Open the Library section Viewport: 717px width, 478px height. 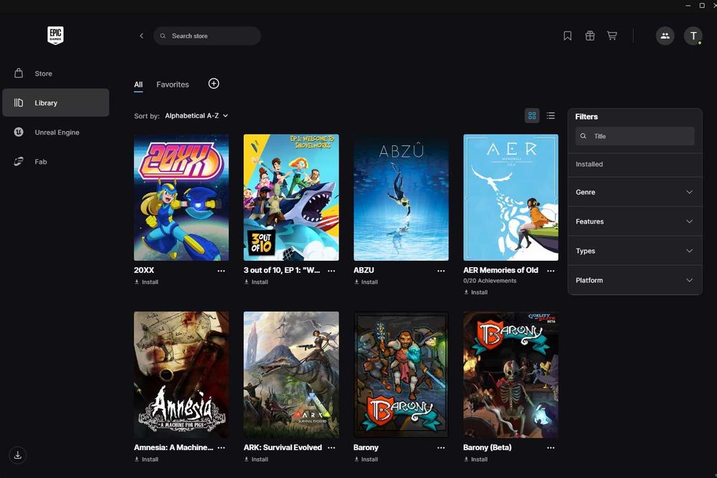click(x=56, y=102)
